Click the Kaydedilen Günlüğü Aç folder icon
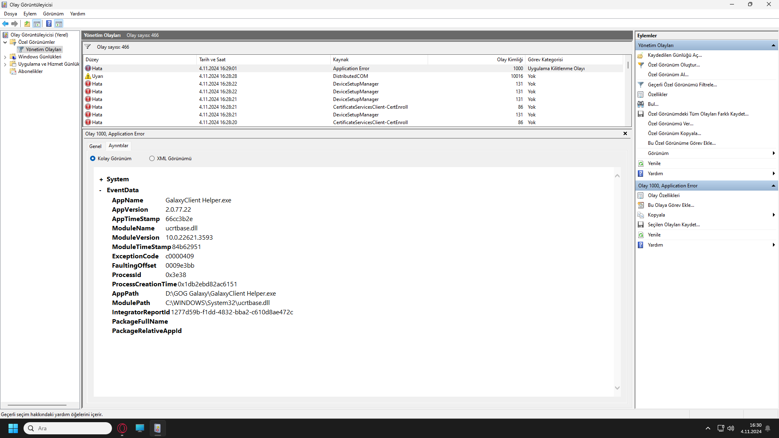 pyautogui.click(x=641, y=55)
